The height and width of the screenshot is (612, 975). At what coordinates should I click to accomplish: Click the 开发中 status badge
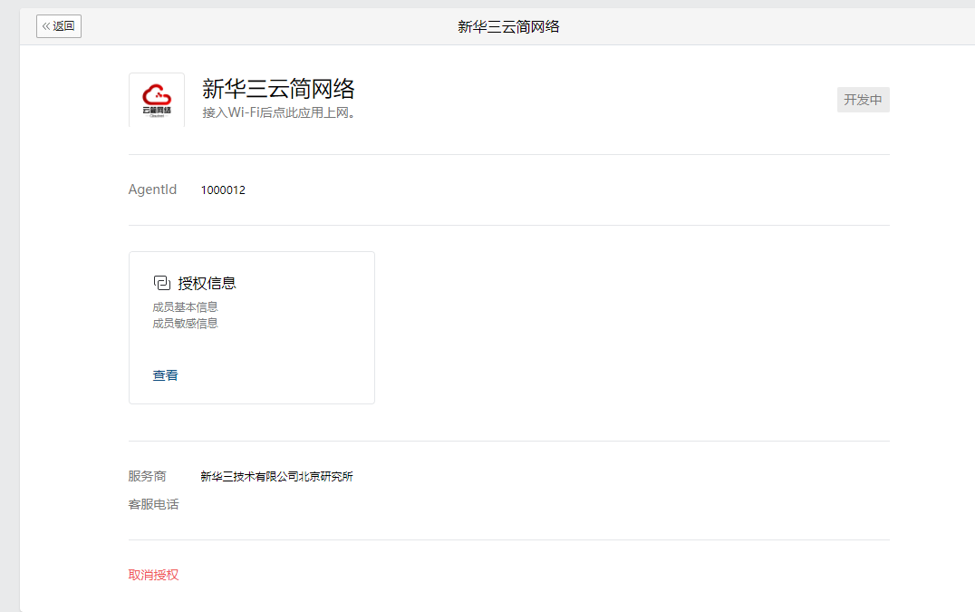tap(863, 100)
